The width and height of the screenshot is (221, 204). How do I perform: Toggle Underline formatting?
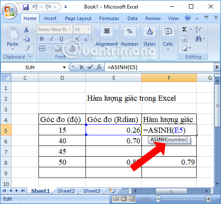[x=61, y=39]
